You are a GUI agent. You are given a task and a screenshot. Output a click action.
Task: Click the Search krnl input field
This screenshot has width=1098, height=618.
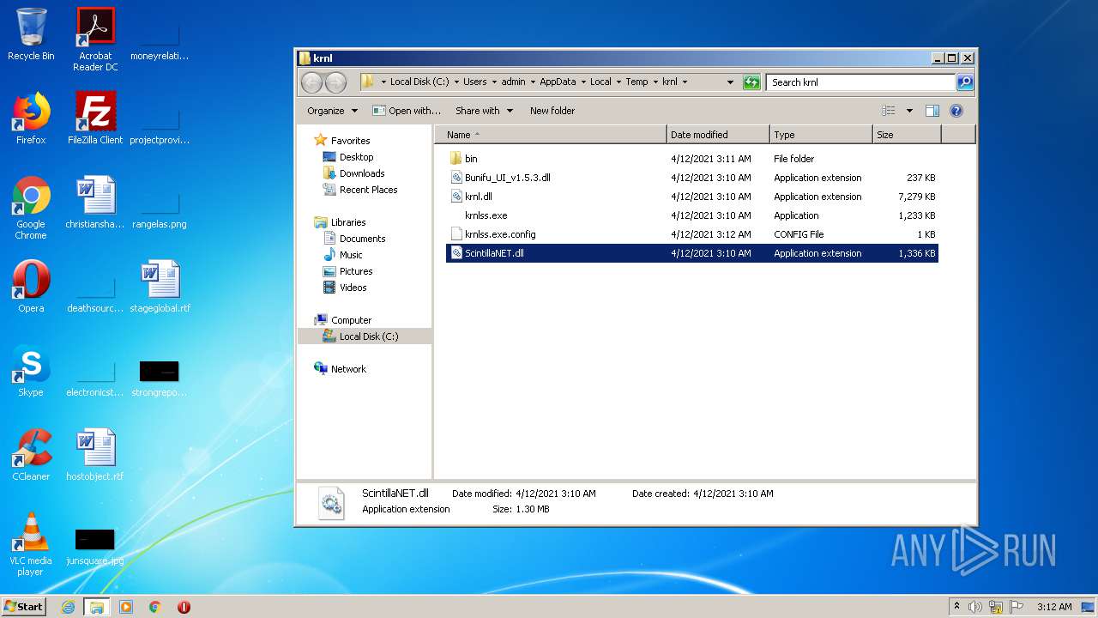pos(860,82)
